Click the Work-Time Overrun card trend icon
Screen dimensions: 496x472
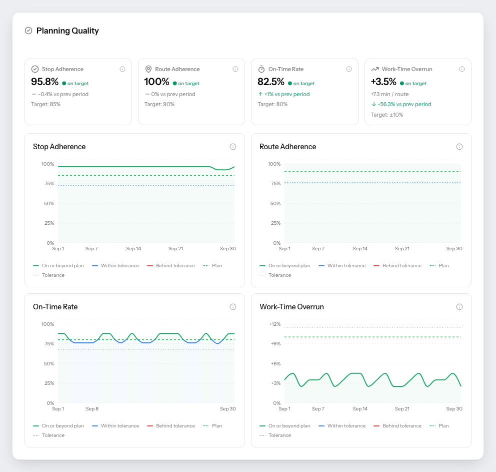pos(375,69)
